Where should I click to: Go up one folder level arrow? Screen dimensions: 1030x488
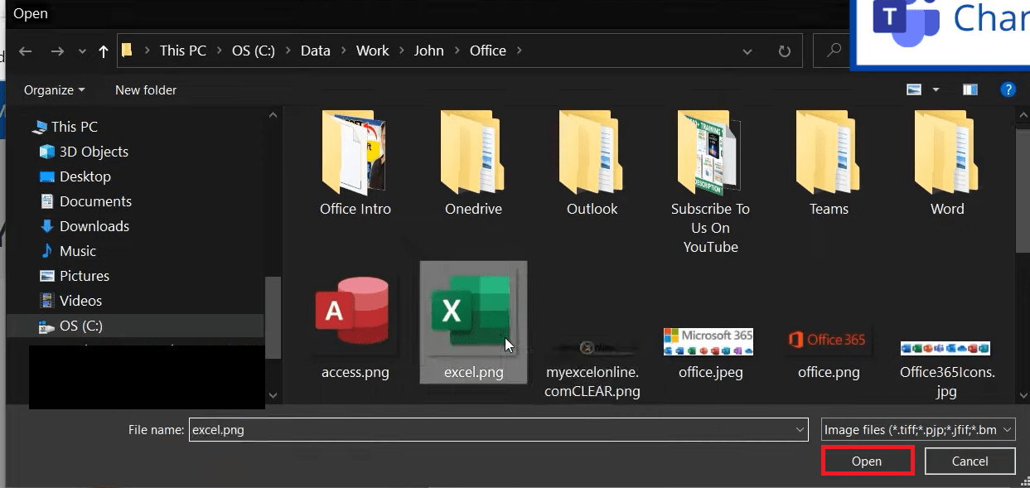pos(104,51)
